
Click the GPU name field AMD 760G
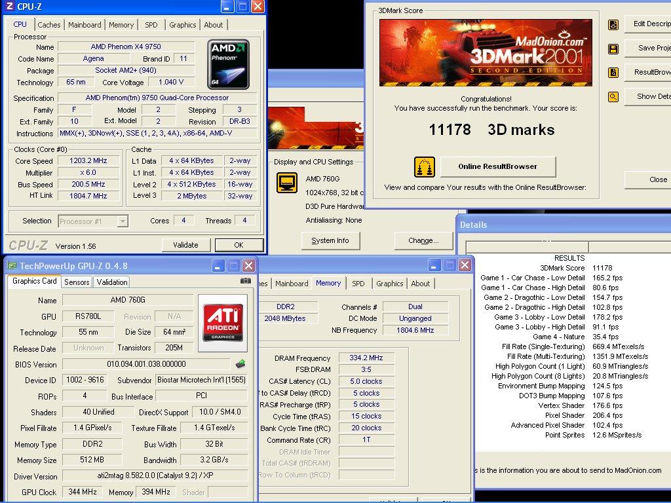tap(128, 300)
